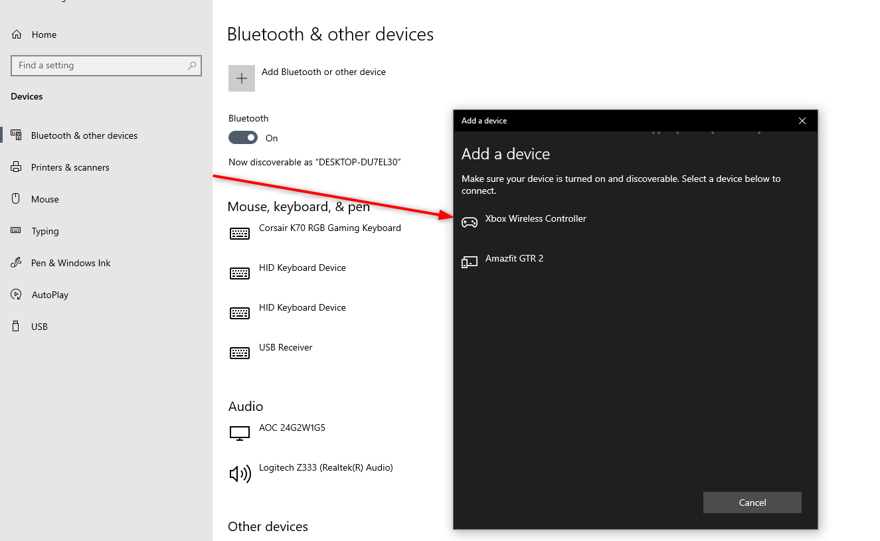Select Corsair K70 RGB Gaming Keyboard

(330, 228)
